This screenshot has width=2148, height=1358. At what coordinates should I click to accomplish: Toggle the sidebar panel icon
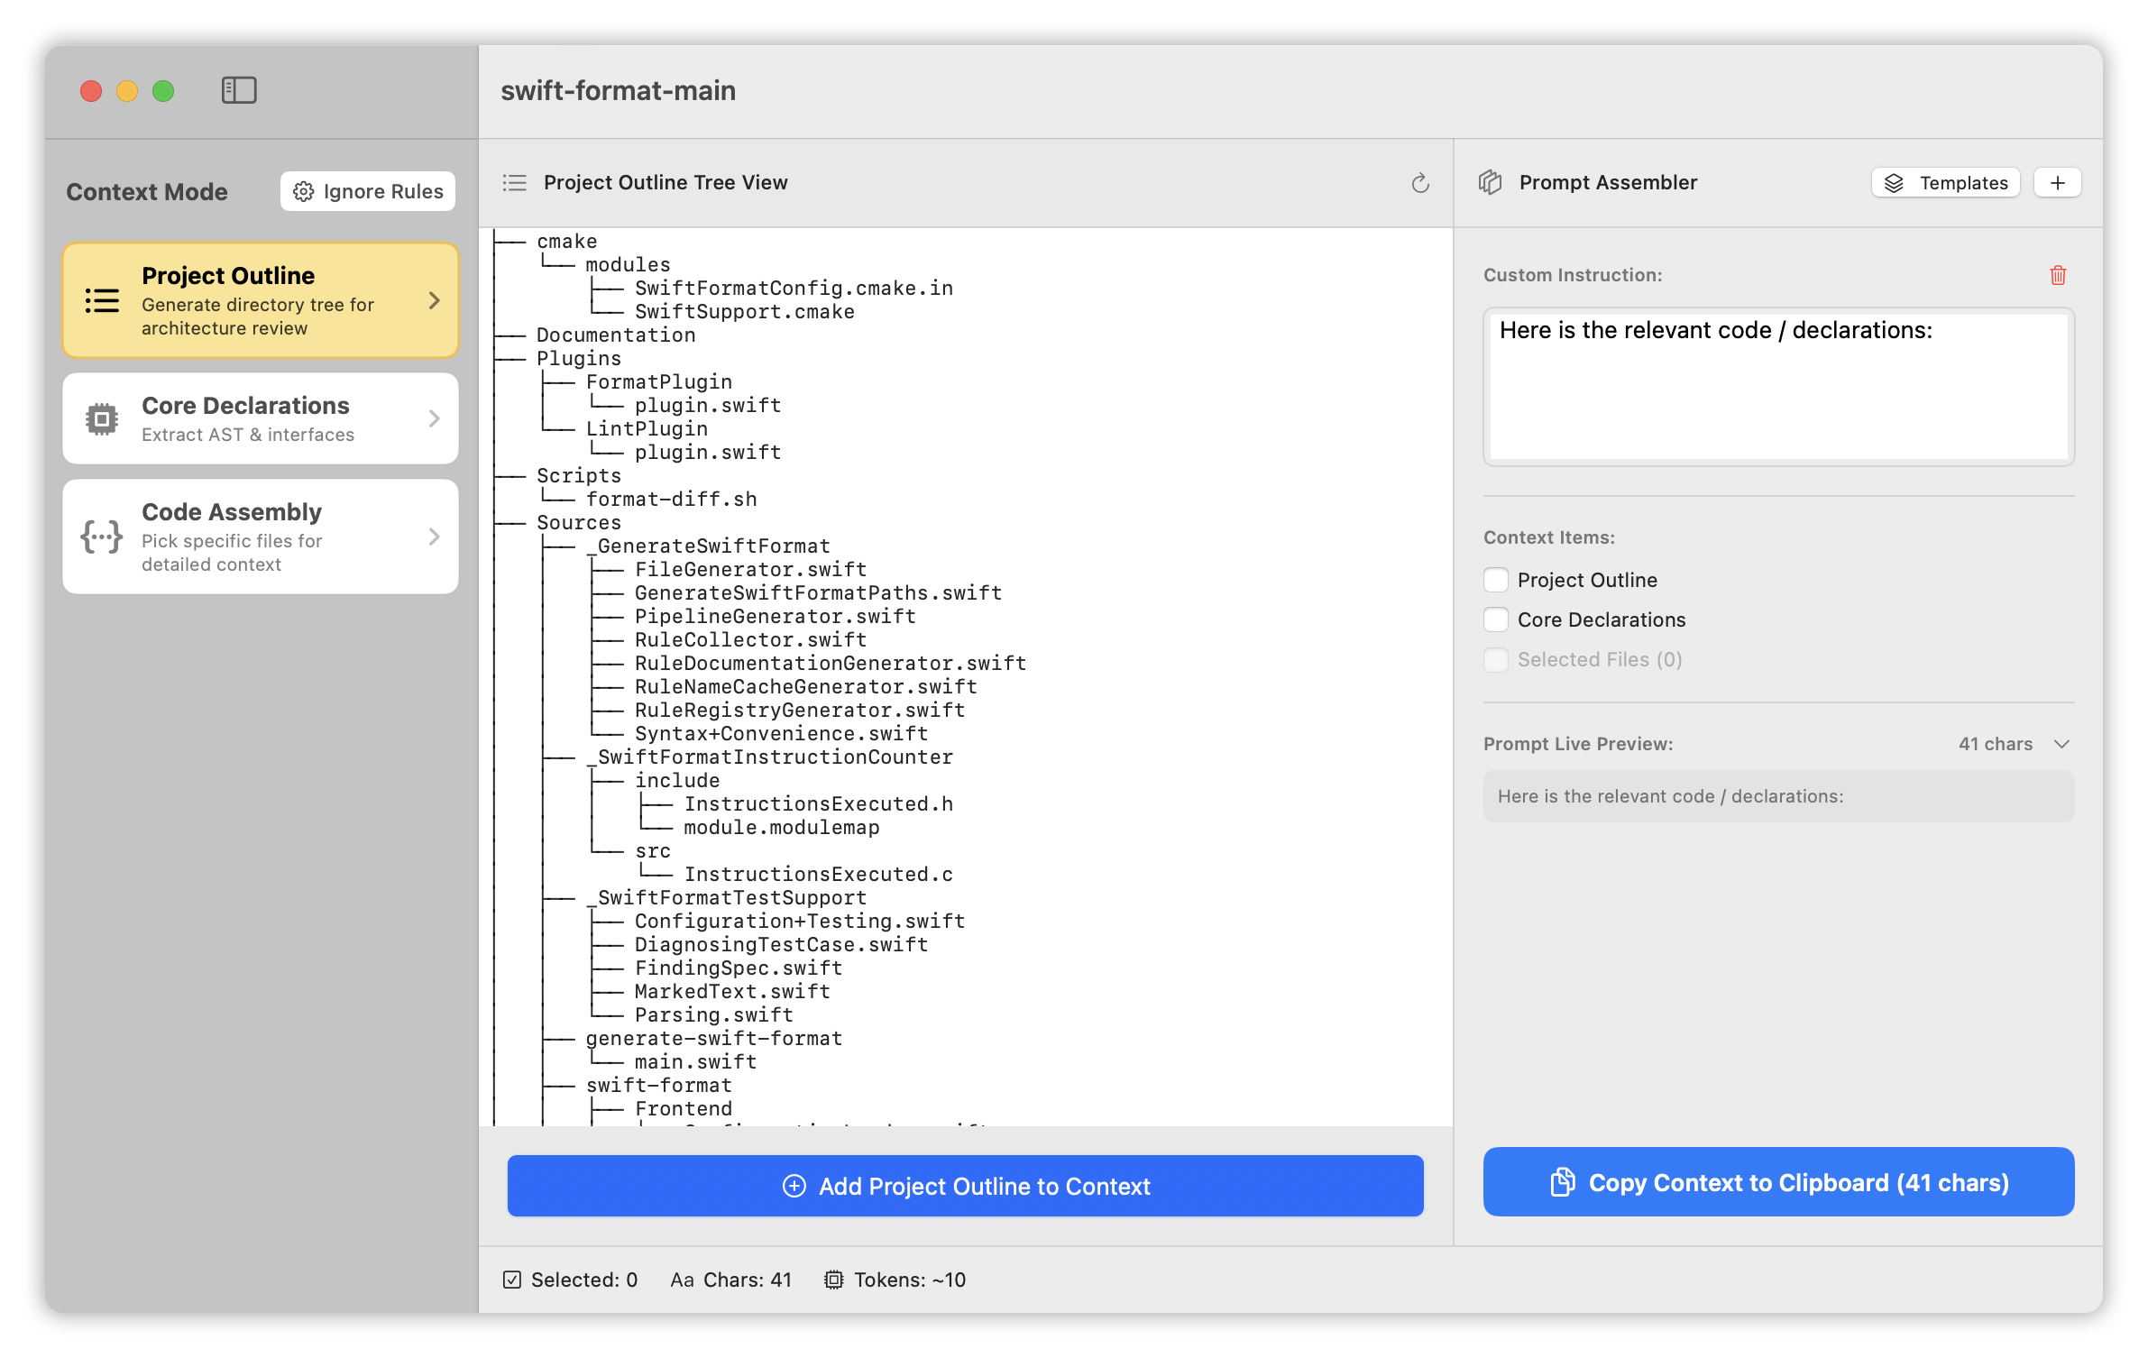pos(239,90)
